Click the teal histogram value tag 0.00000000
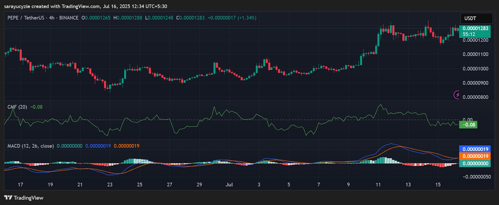The image size is (499, 205). click(x=475, y=164)
